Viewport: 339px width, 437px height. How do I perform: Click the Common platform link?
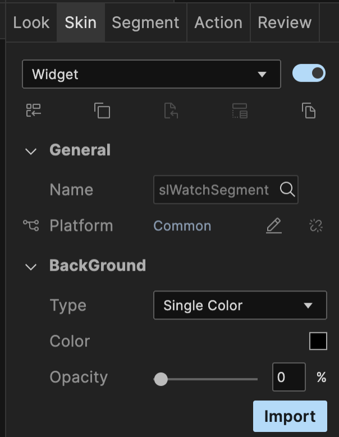182,226
